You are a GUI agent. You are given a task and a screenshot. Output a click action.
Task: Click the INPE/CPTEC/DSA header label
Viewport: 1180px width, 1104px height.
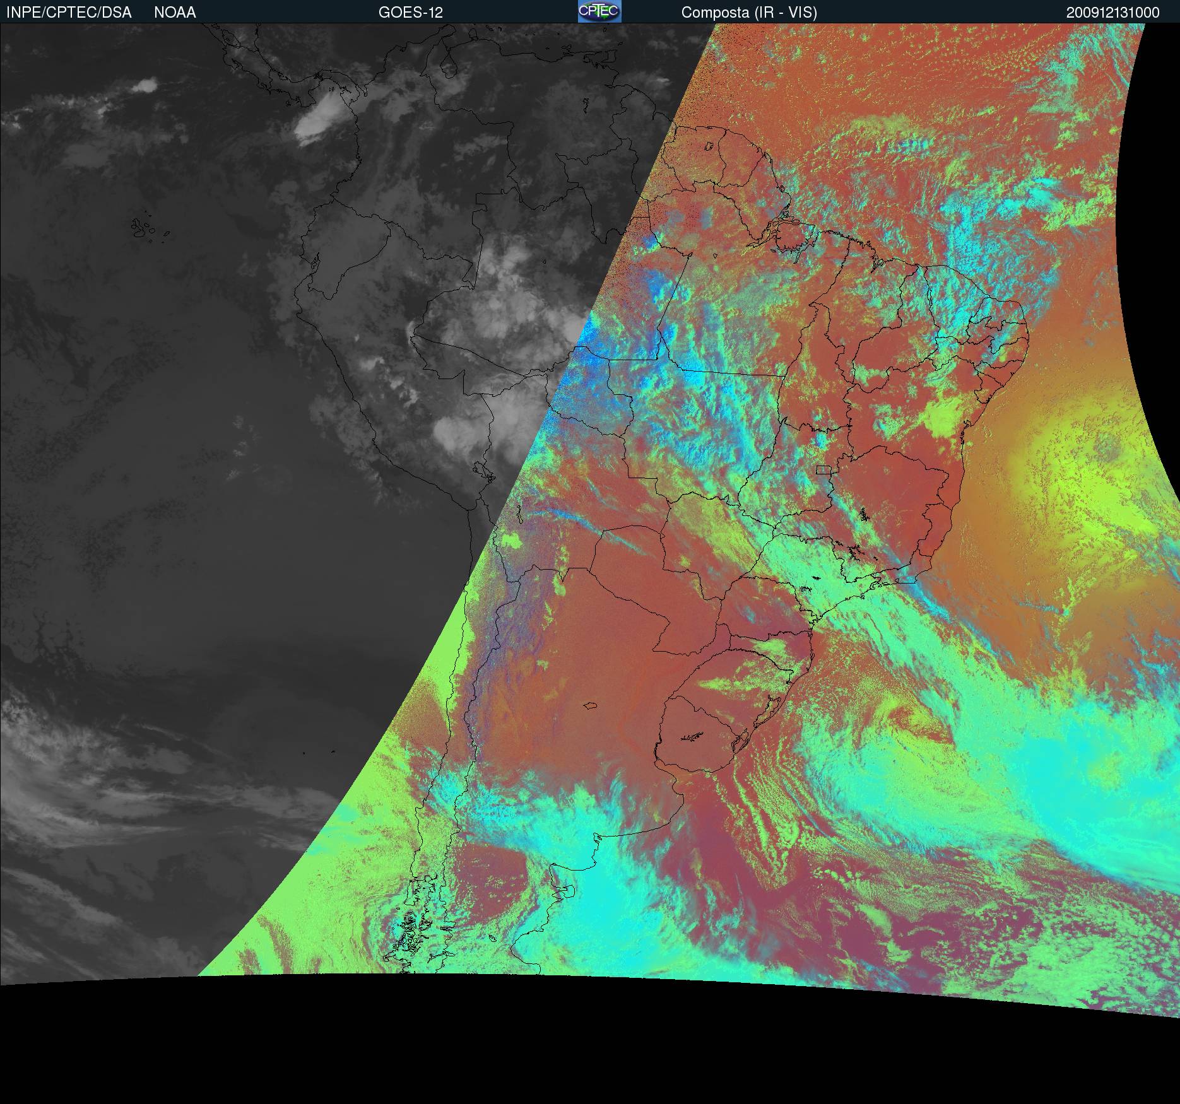pyautogui.click(x=69, y=13)
